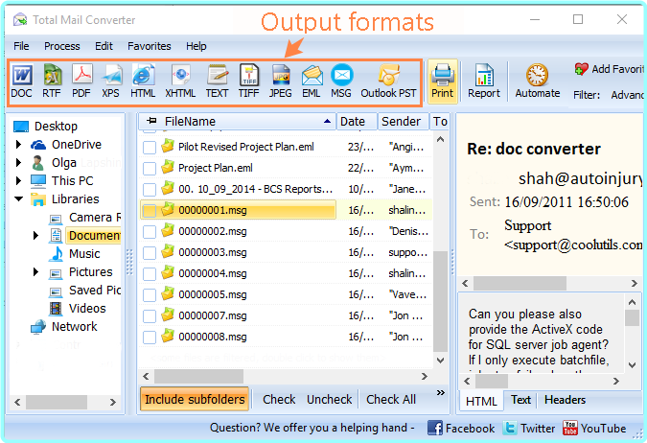Select OneDrive in folder tree
This screenshot has width=647, height=443.
(77, 145)
